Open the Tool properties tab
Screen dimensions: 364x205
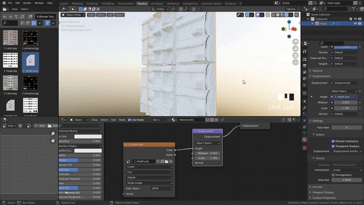tap(305, 51)
